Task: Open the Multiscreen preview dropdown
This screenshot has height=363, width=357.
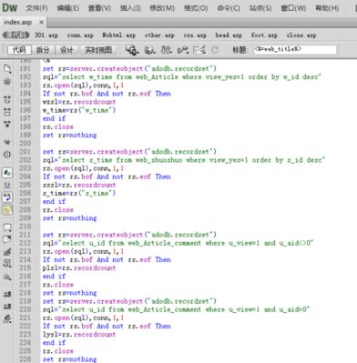Action: tap(132, 50)
